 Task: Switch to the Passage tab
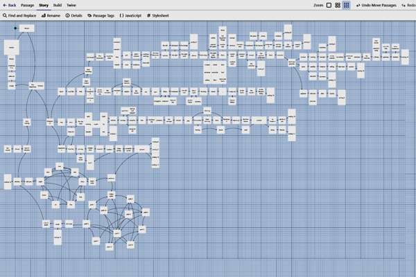tap(27, 5)
